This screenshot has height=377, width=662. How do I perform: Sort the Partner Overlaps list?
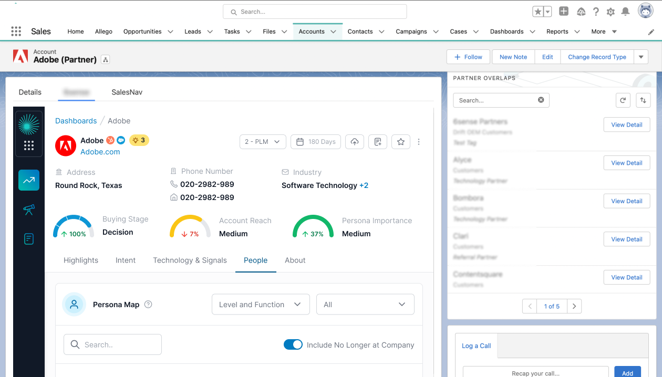click(x=643, y=100)
